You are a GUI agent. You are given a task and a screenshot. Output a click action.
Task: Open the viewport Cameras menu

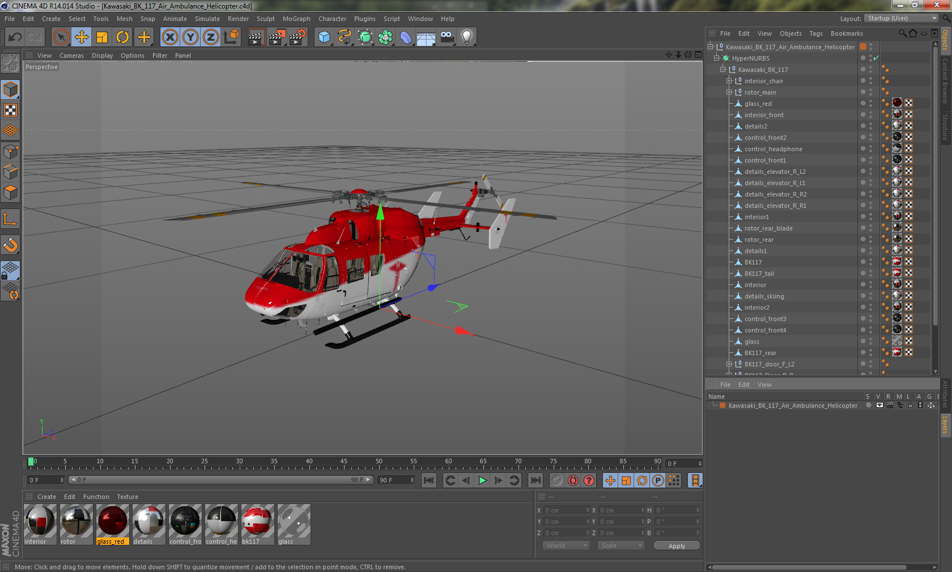tap(71, 56)
